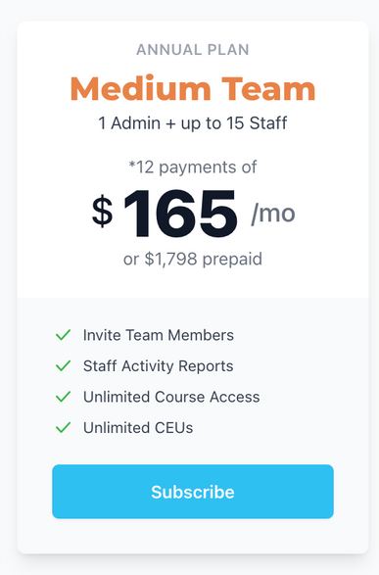Click the $1,798 amount in the prepaid line

[x=170, y=260]
